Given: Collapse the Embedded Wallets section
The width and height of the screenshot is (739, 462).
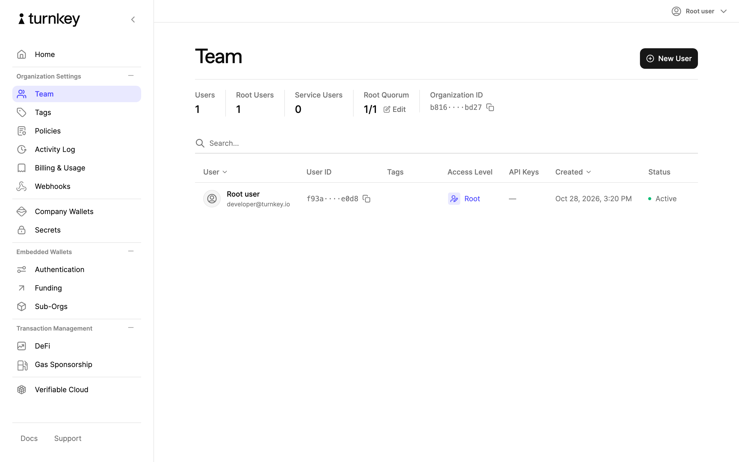Looking at the screenshot, I should click(131, 252).
